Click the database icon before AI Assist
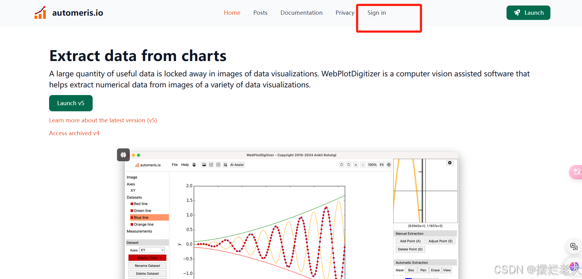The width and height of the screenshot is (582, 279). point(225,165)
